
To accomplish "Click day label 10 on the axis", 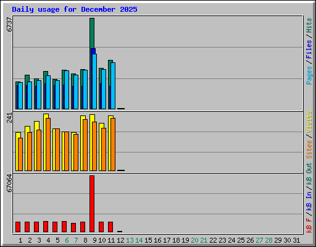I will click(x=102, y=240).
